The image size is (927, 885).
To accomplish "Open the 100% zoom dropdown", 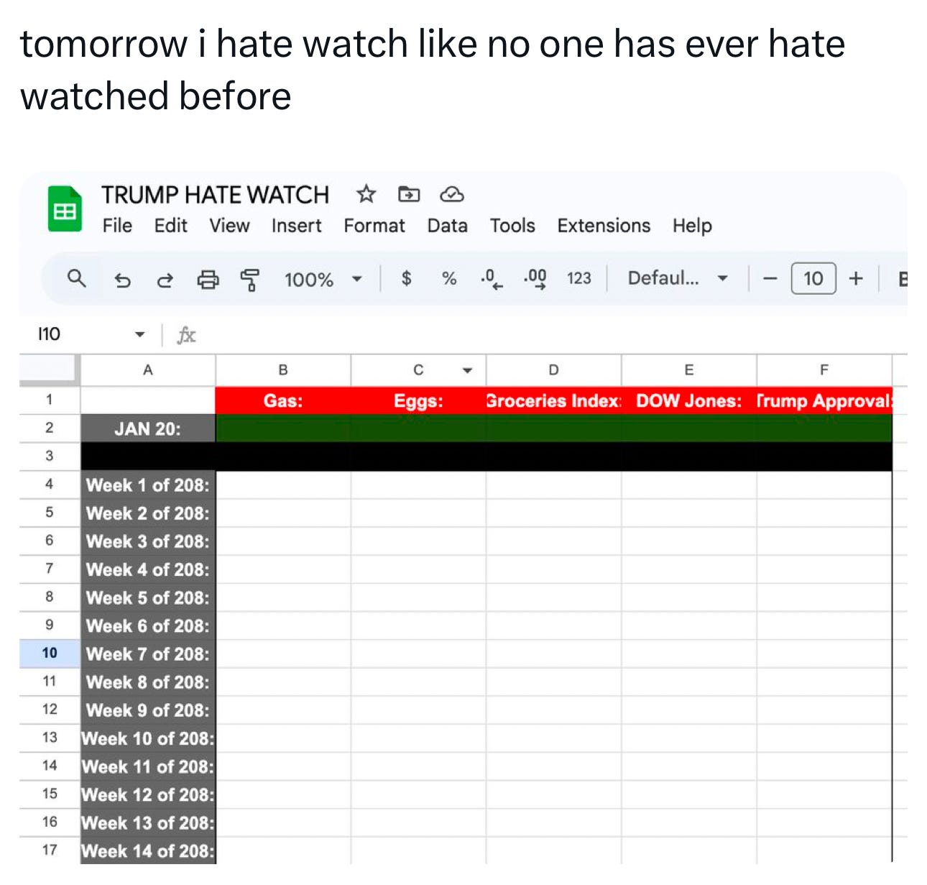I will click(x=323, y=279).
